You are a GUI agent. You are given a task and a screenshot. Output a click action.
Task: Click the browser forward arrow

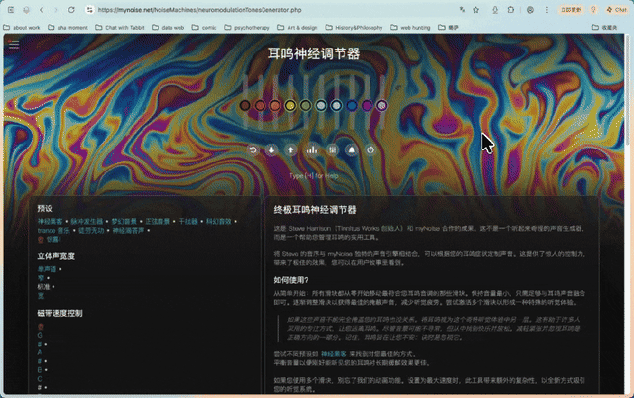56,10
